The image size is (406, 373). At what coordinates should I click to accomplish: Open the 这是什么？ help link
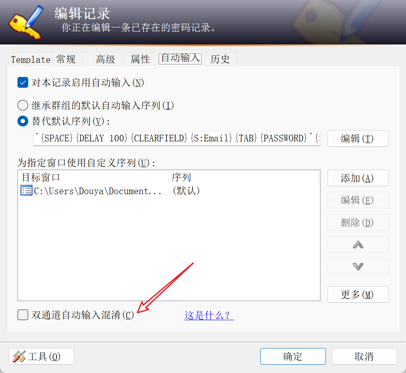coord(209,316)
